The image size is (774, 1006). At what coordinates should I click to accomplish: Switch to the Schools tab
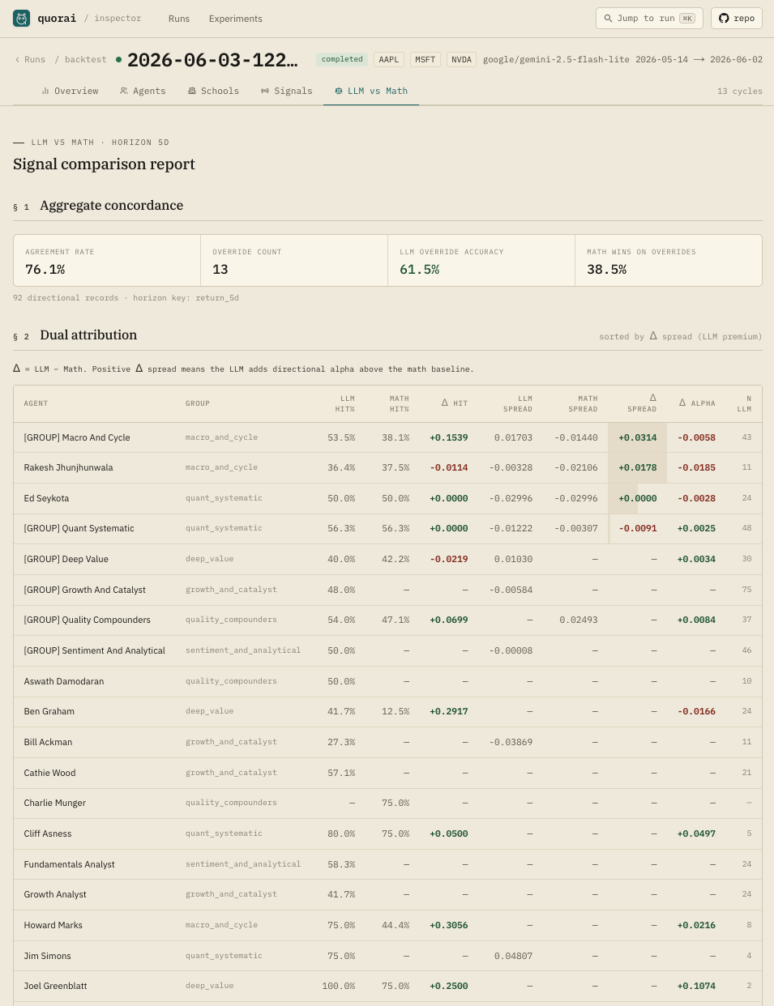point(213,91)
